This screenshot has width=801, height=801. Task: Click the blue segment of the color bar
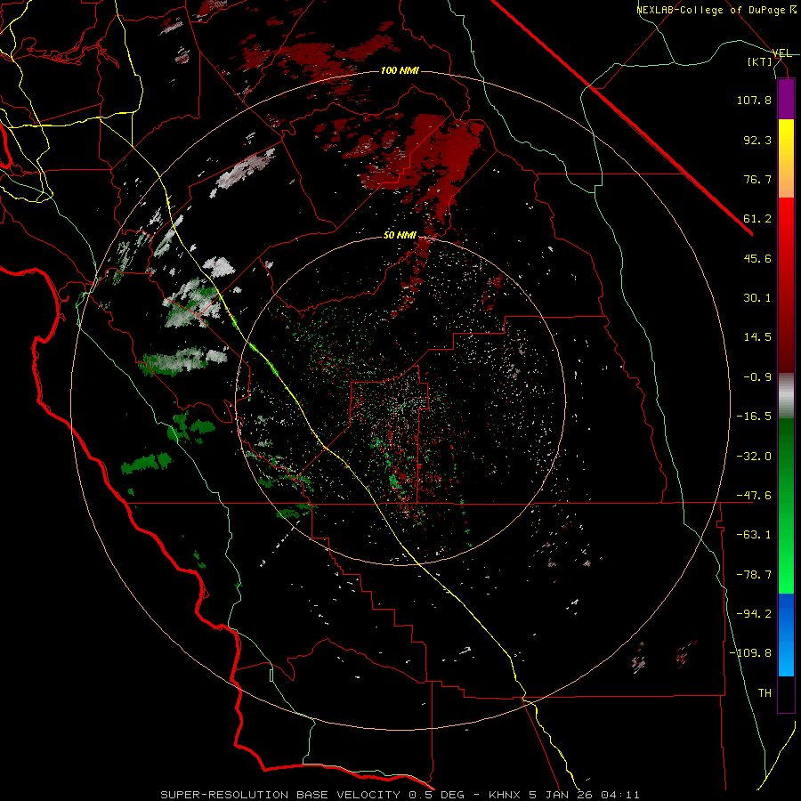(x=786, y=635)
